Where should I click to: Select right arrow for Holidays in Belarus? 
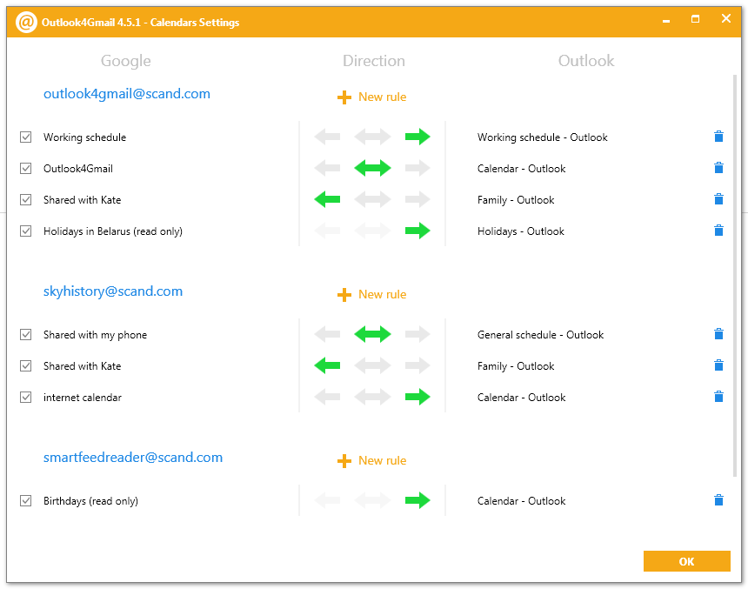417,231
